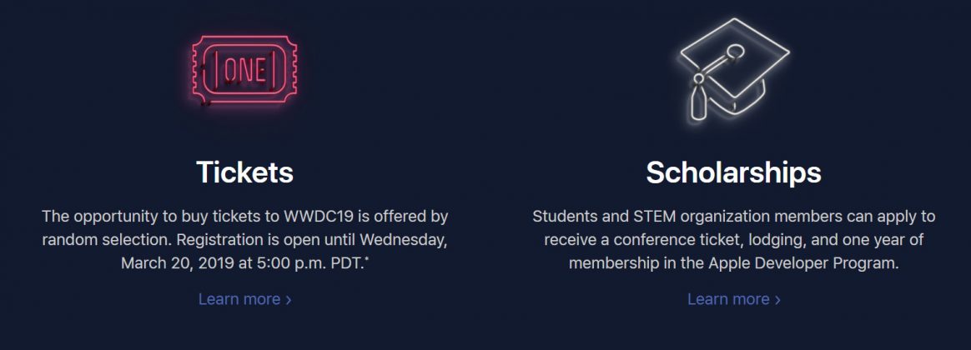Click the neon red ticket icon
Screen dimensions: 971x350
tap(244, 71)
